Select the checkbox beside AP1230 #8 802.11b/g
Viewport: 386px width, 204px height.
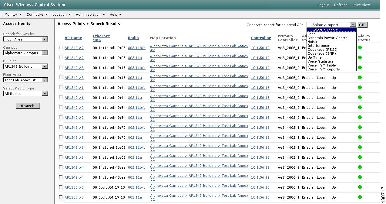pyautogui.click(x=61, y=187)
